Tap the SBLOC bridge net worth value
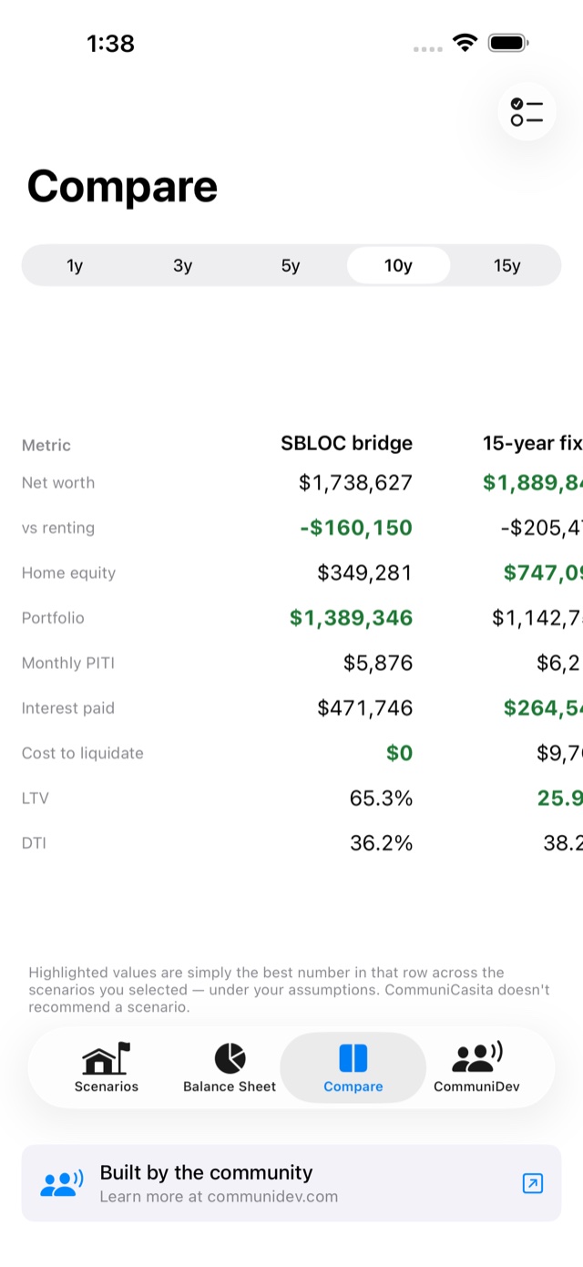 pos(356,482)
